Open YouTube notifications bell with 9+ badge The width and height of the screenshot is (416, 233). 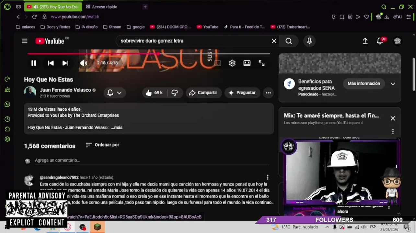pos(381,41)
